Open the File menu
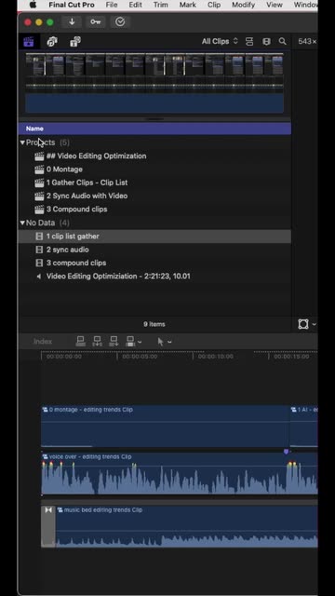Screen dimensions: 335x596 point(112,5)
